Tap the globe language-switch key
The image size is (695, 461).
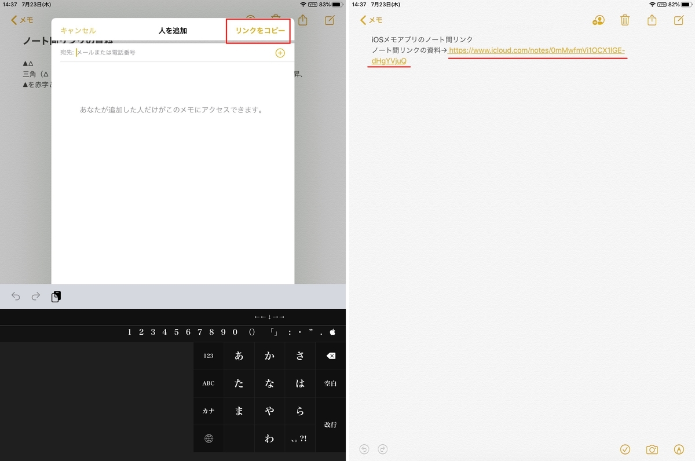point(209,439)
